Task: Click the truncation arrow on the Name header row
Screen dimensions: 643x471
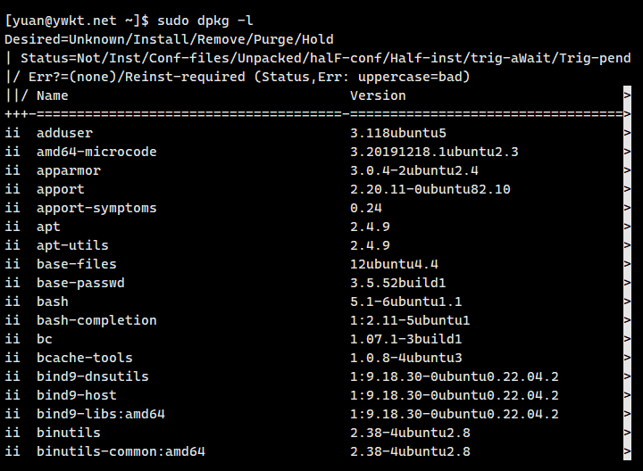Action: [627, 95]
